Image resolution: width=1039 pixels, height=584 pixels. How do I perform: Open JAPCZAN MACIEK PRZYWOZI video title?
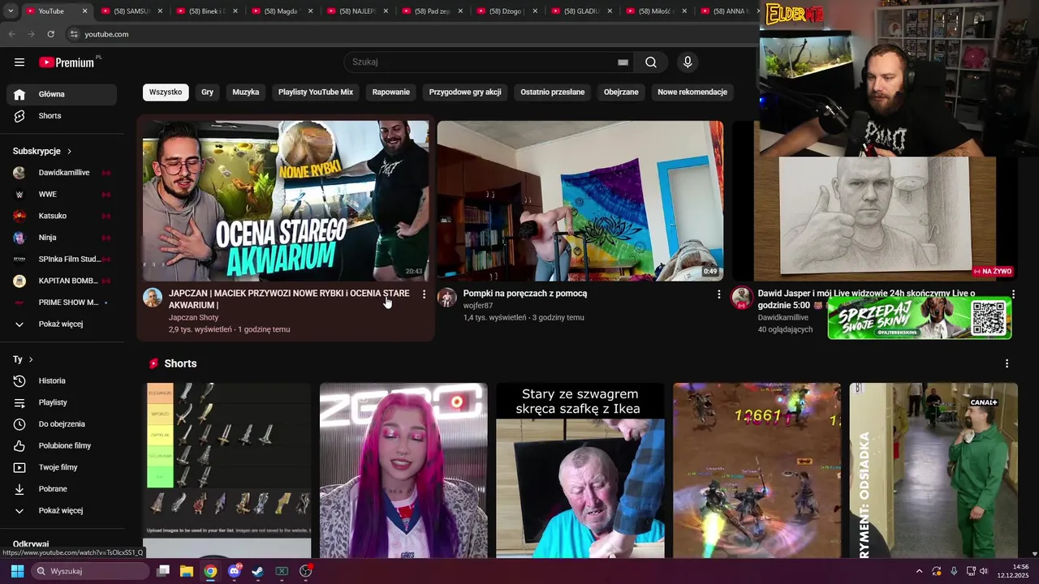point(289,299)
